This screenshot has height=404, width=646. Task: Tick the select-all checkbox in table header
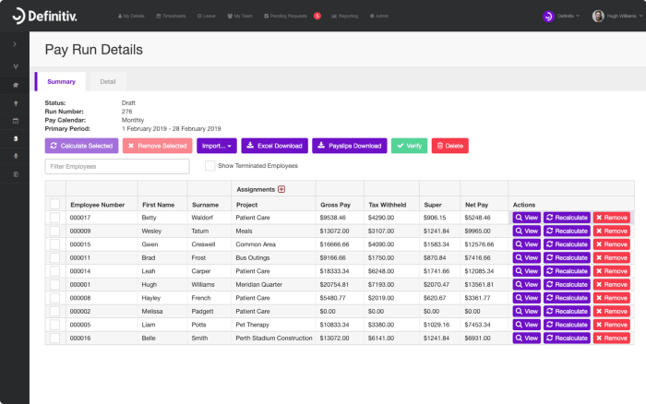pos(54,204)
